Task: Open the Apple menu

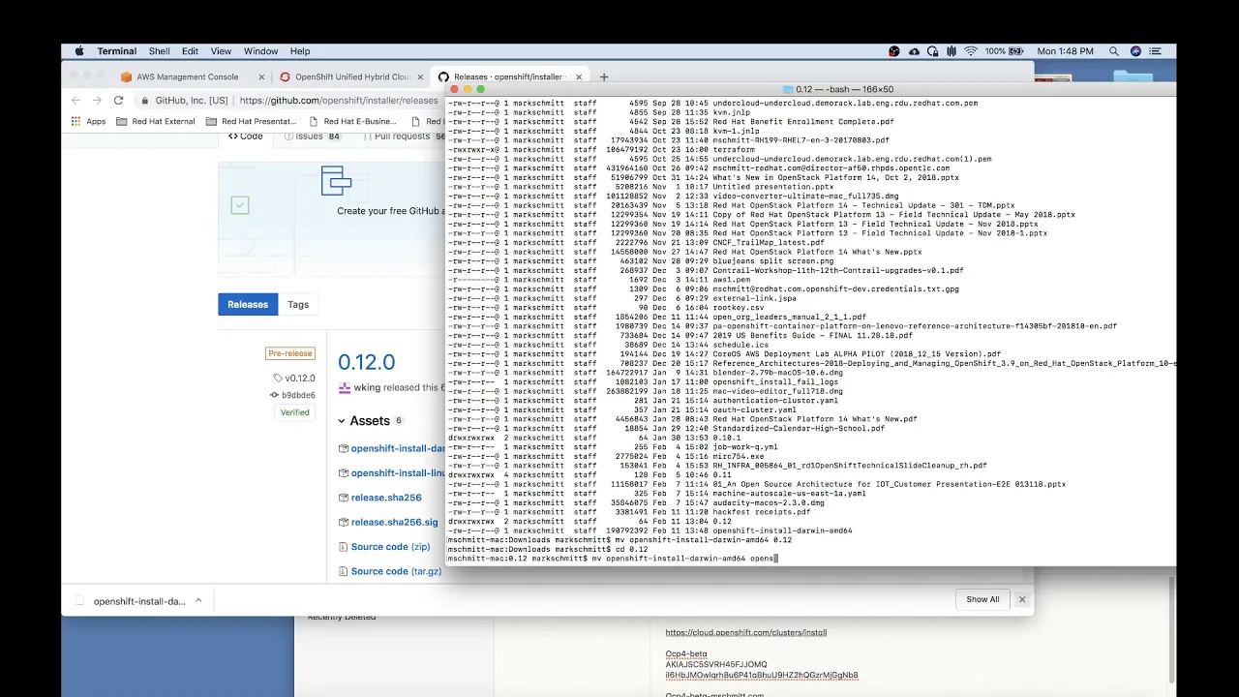Action: pos(79,51)
